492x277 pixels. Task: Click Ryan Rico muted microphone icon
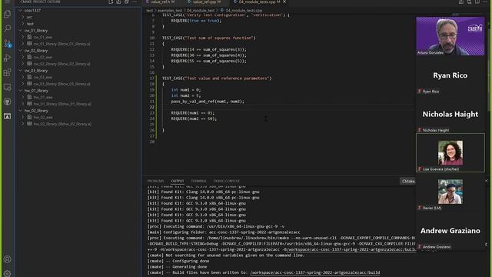point(419,91)
